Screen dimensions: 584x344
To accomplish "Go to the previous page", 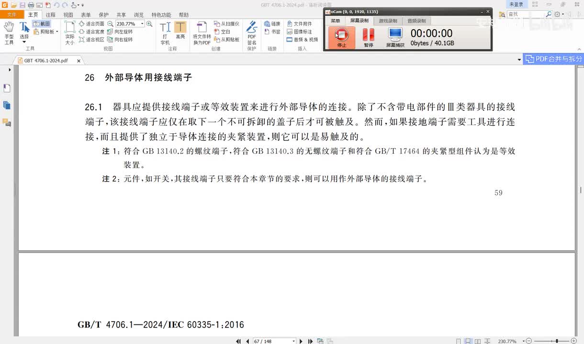I will tap(247, 341).
